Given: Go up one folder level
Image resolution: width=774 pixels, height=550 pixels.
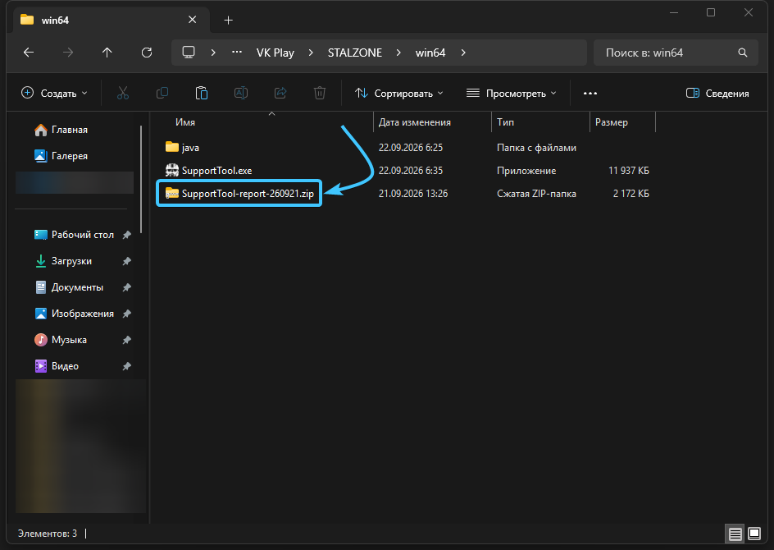Looking at the screenshot, I should 107,53.
